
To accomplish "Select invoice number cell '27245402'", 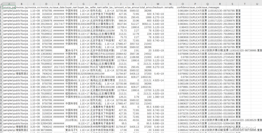I will pos(46,57).
